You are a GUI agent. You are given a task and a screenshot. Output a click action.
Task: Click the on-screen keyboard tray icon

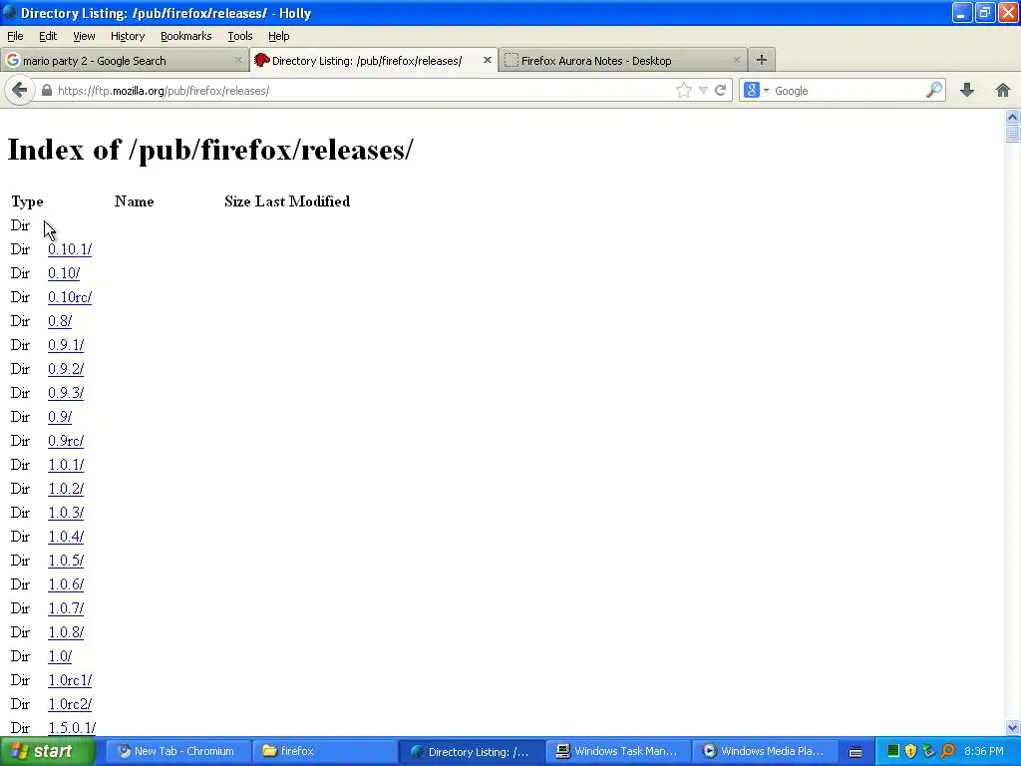(x=855, y=752)
